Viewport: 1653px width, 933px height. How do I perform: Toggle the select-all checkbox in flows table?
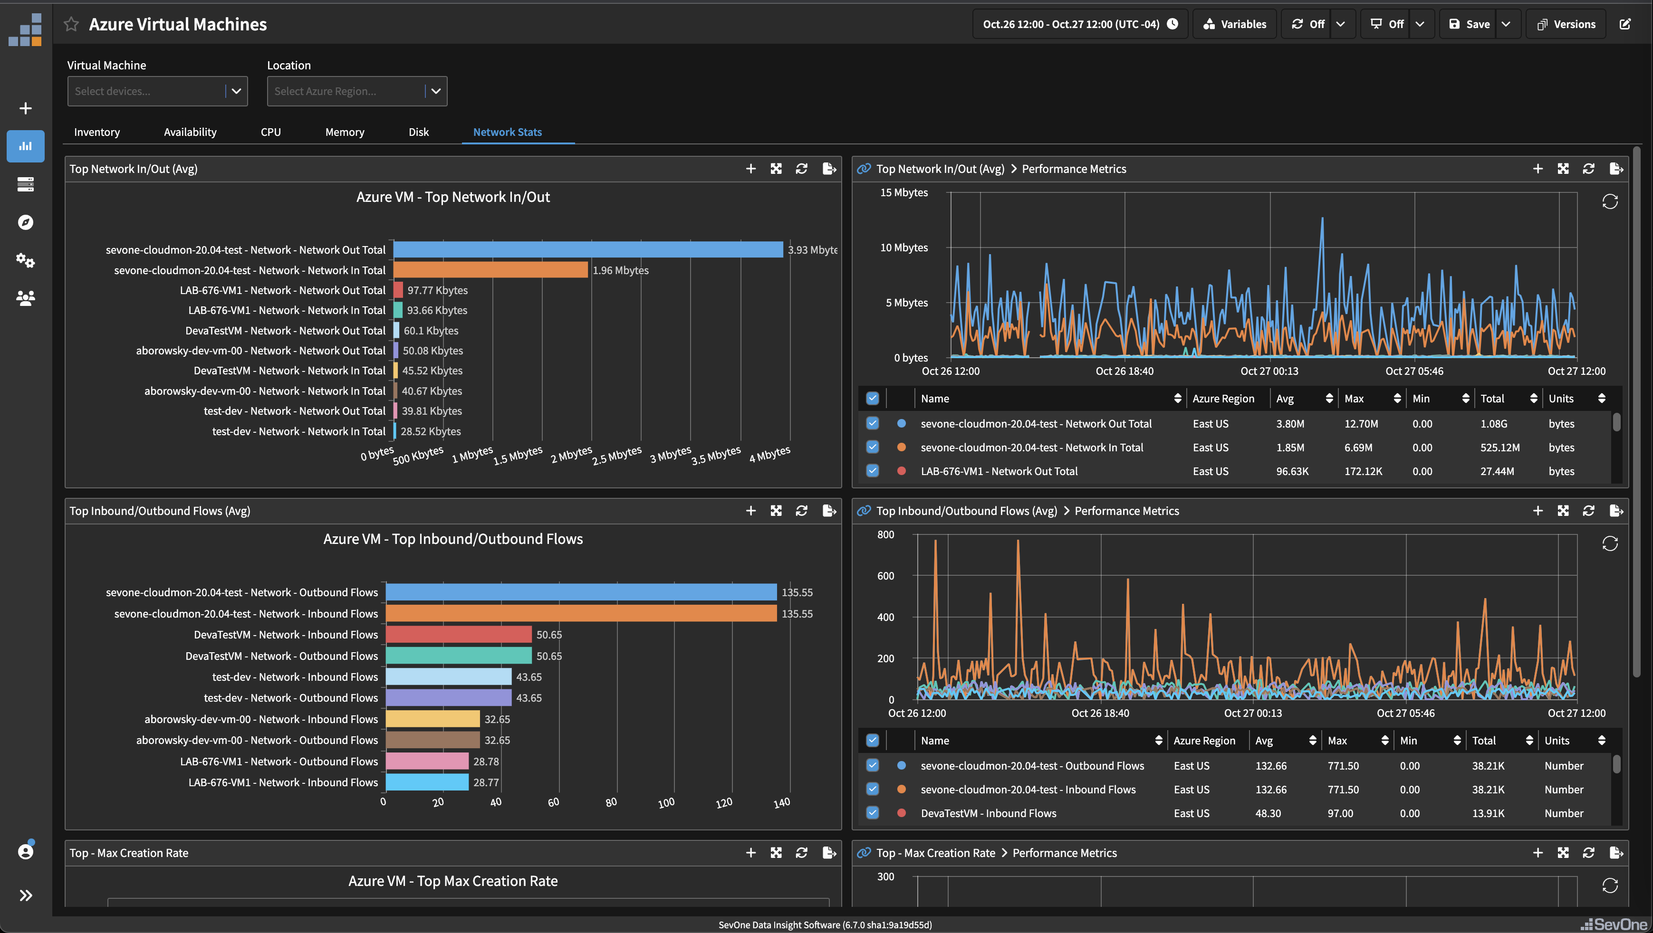click(x=872, y=740)
